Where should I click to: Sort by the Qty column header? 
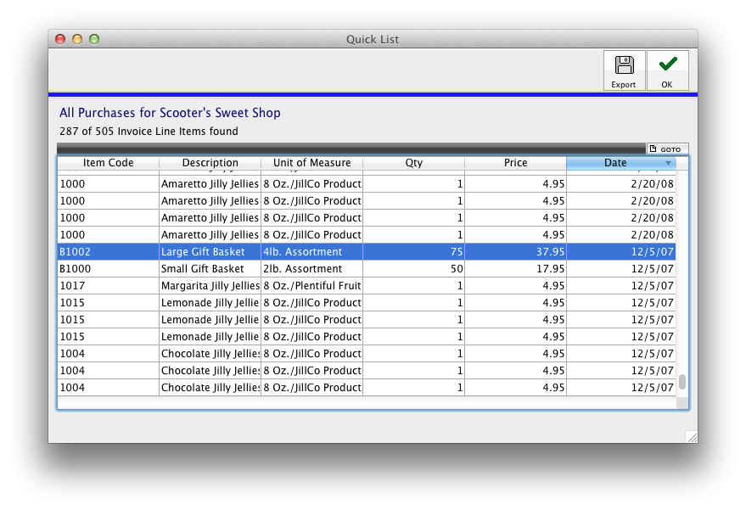coord(413,163)
